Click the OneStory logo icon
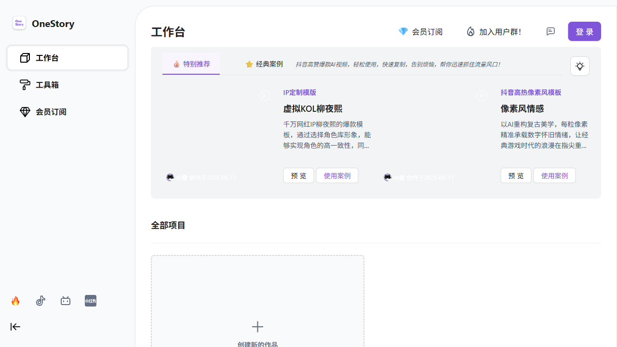This screenshot has width=617, height=347. pos(19,23)
